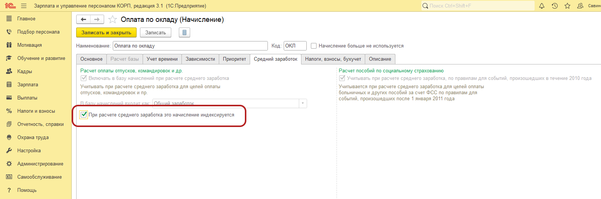
Task: Open the report list icon button
Action: [x=184, y=33]
